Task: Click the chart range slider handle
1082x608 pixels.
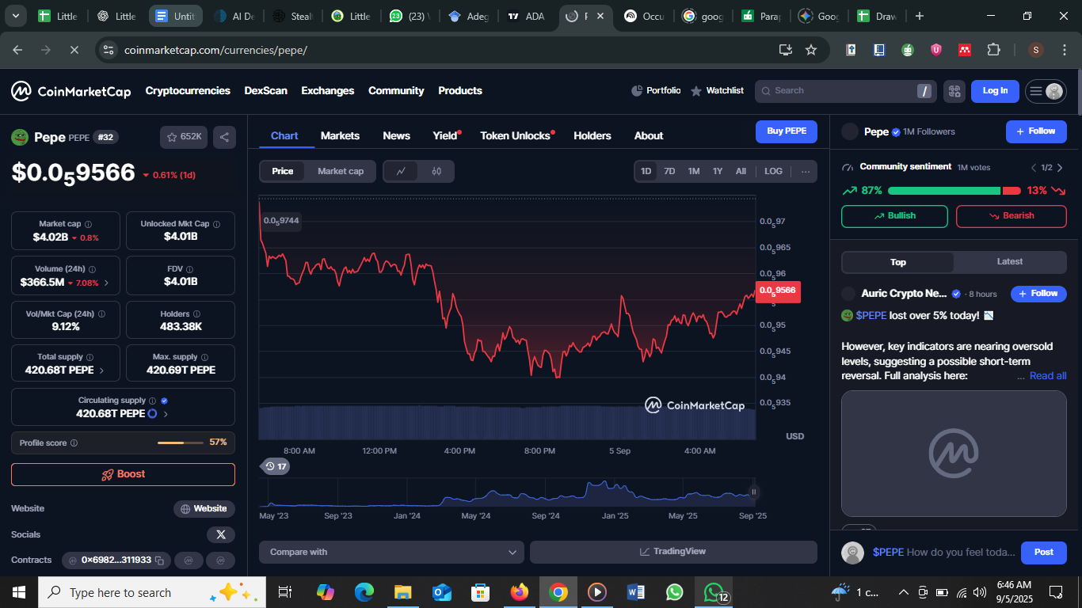Action: pyautogui.click(x=753, y=492)
